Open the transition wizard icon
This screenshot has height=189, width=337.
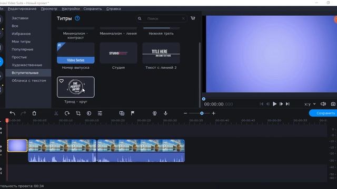pos(122,113)
